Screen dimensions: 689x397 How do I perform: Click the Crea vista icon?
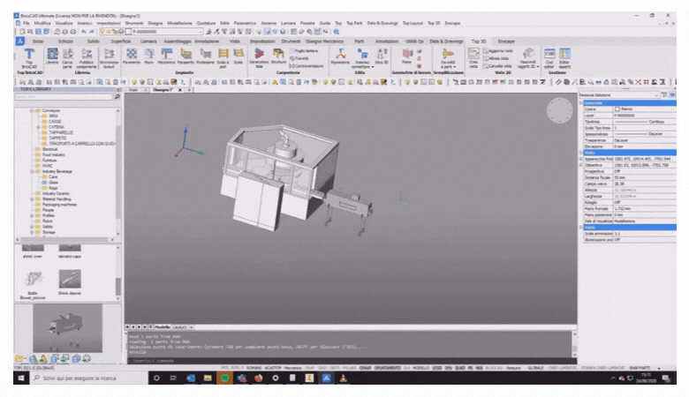[x=473, y=56]
